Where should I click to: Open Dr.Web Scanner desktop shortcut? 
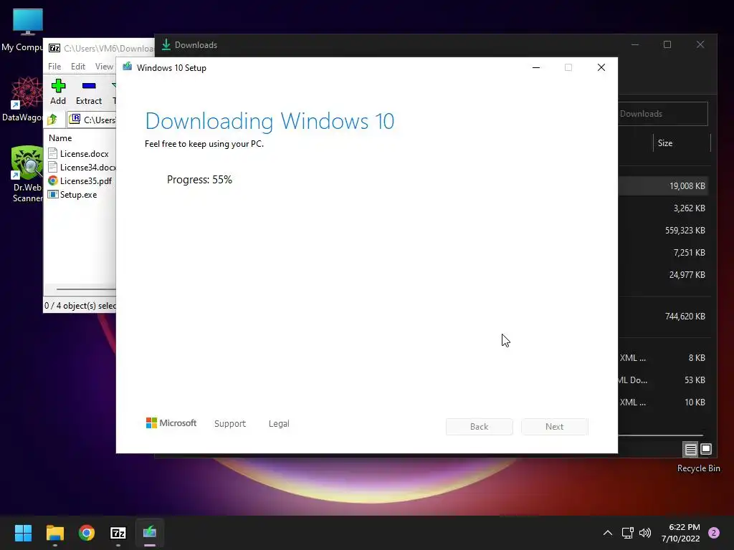27,174
